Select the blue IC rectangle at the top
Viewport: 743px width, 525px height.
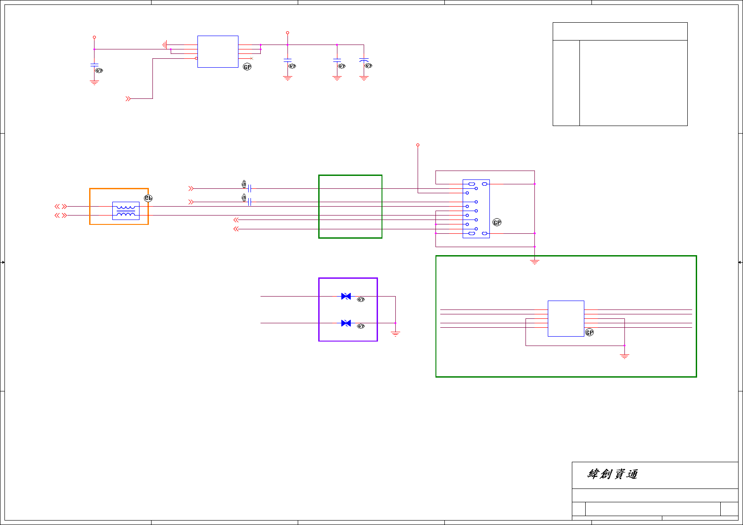click(x=218, y=52)
